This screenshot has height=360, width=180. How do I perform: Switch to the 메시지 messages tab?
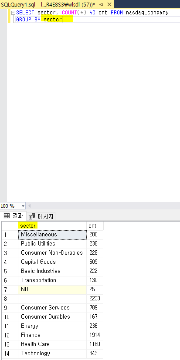coord(41,216)
